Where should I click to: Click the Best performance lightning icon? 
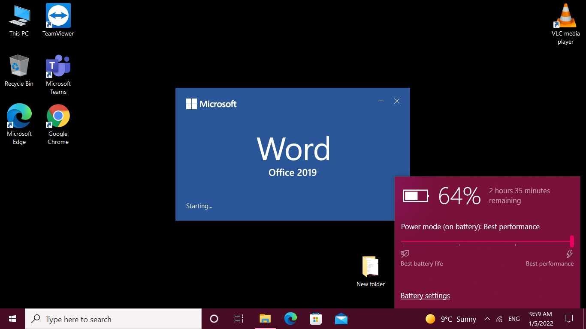(570, 254)
